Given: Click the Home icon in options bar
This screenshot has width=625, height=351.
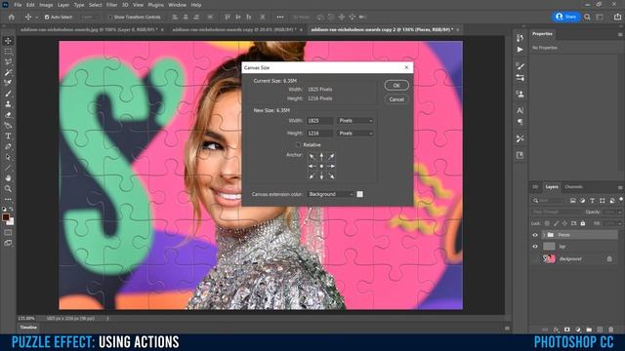Looking at the screenshot, I should click(12, 18).
